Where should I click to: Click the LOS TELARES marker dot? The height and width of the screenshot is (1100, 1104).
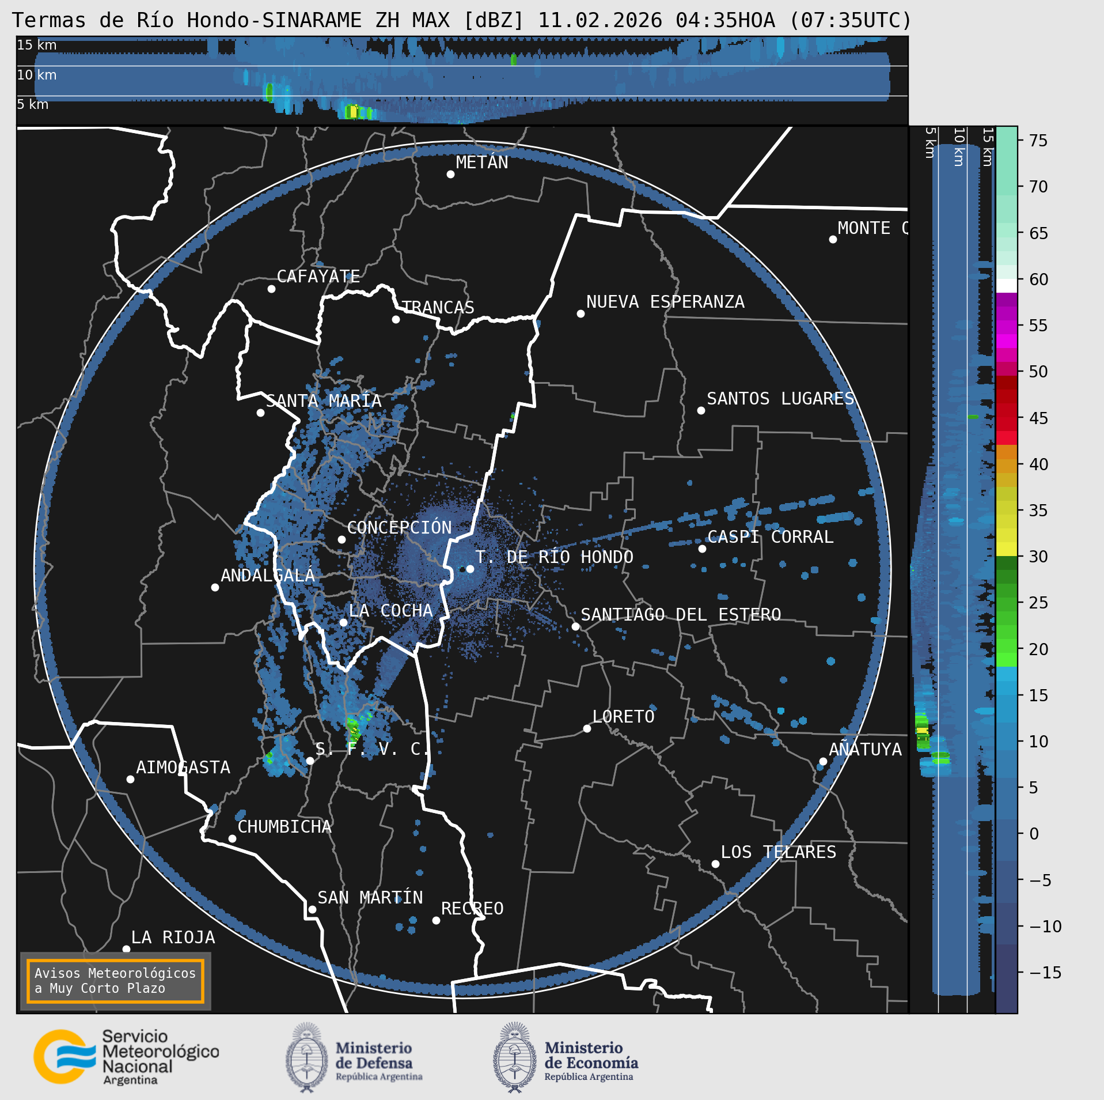click(x=715, y=864)
